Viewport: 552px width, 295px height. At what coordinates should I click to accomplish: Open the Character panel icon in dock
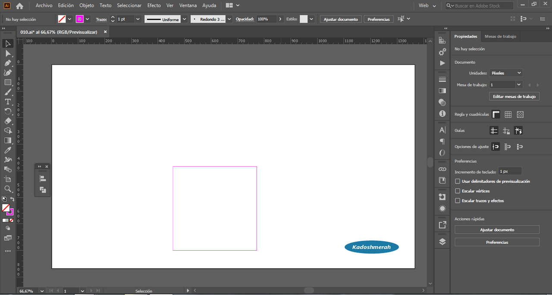[x=442, y=130]
